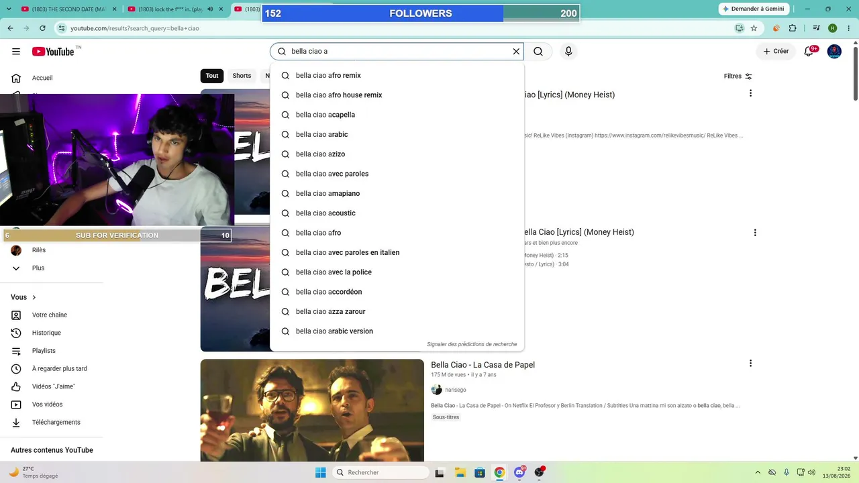Open more options for La Casa de Papel video

[x=750, y=363]
